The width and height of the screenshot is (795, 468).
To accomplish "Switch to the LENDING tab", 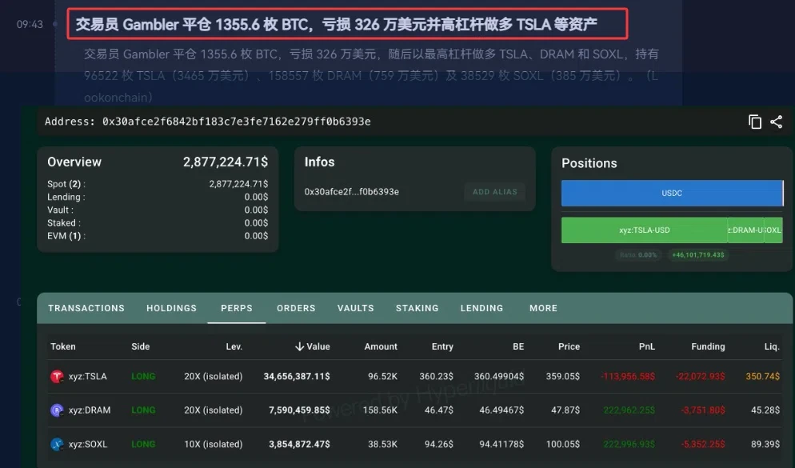I will point(481,308).
